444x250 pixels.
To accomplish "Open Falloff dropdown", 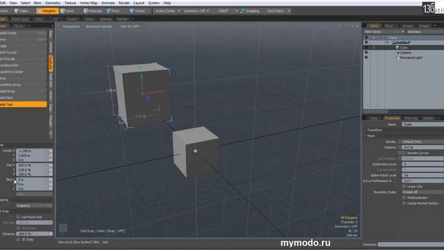I will [228, 11].
